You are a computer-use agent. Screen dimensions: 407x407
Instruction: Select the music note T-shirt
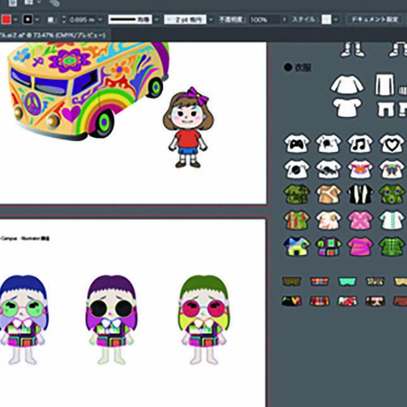coord(360,143)
